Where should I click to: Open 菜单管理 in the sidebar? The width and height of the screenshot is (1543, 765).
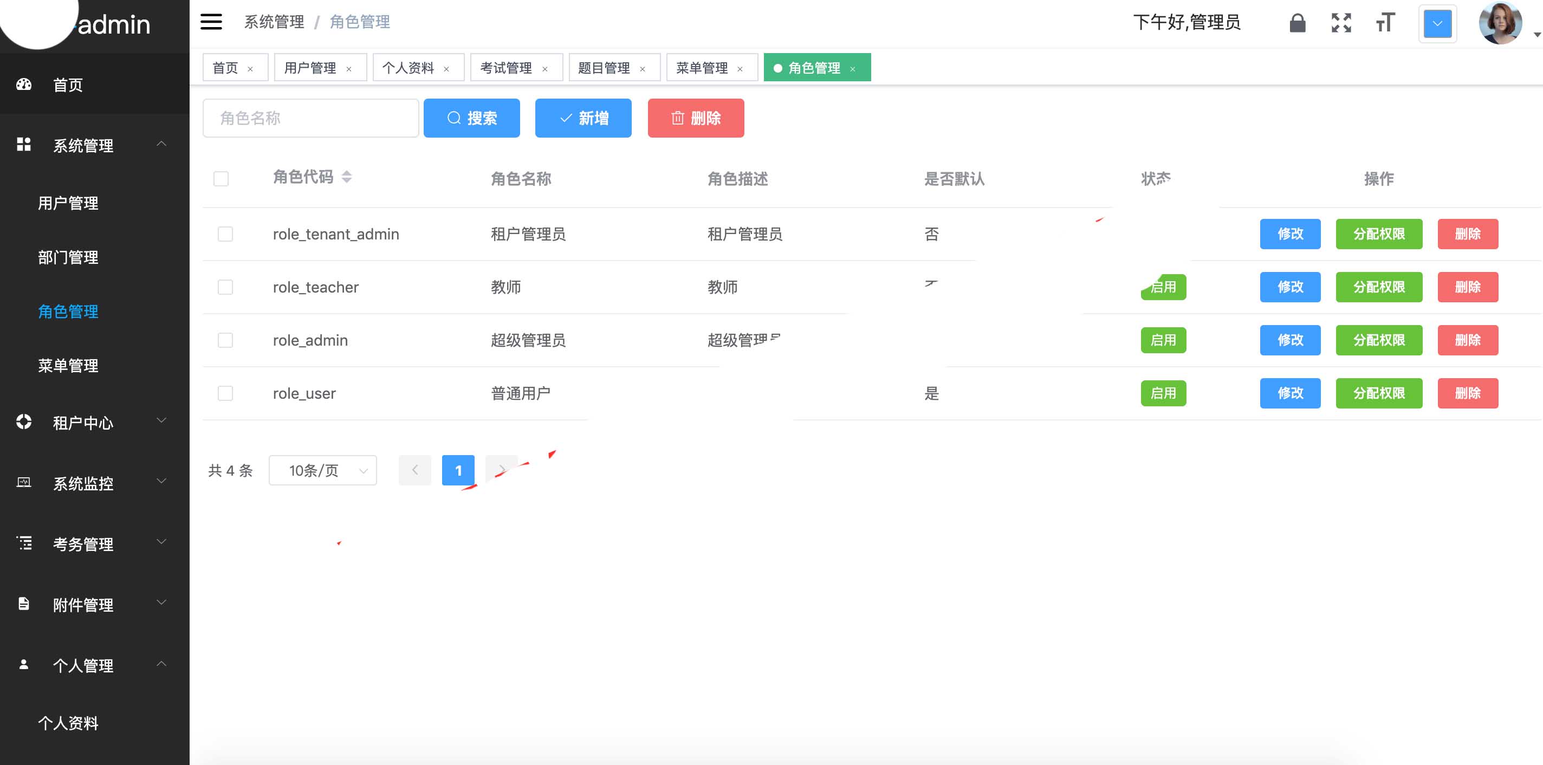coord(68,365)
